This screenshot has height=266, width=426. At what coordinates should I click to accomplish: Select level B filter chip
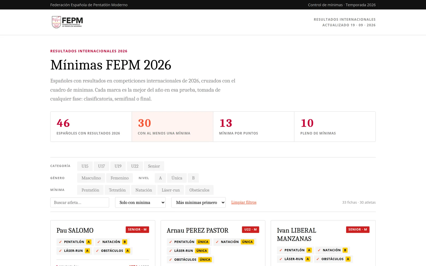(193, 178)
